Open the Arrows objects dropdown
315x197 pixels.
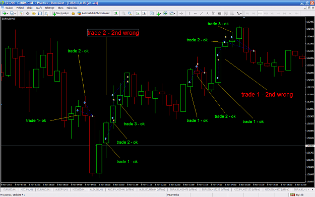click(x=239, y=14)
